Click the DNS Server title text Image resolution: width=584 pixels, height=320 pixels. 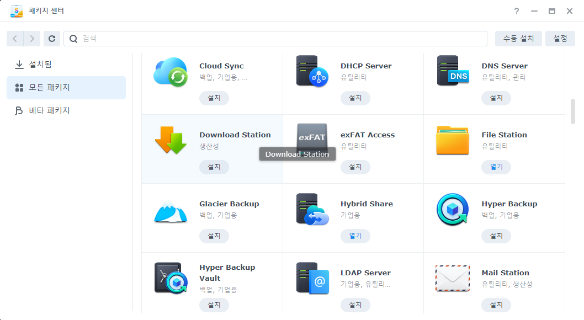(505, 66)
